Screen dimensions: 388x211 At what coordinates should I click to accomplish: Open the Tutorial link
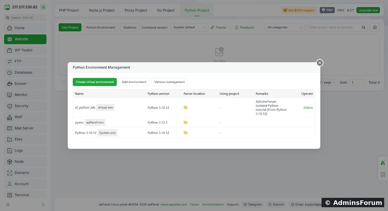point(219,27)
